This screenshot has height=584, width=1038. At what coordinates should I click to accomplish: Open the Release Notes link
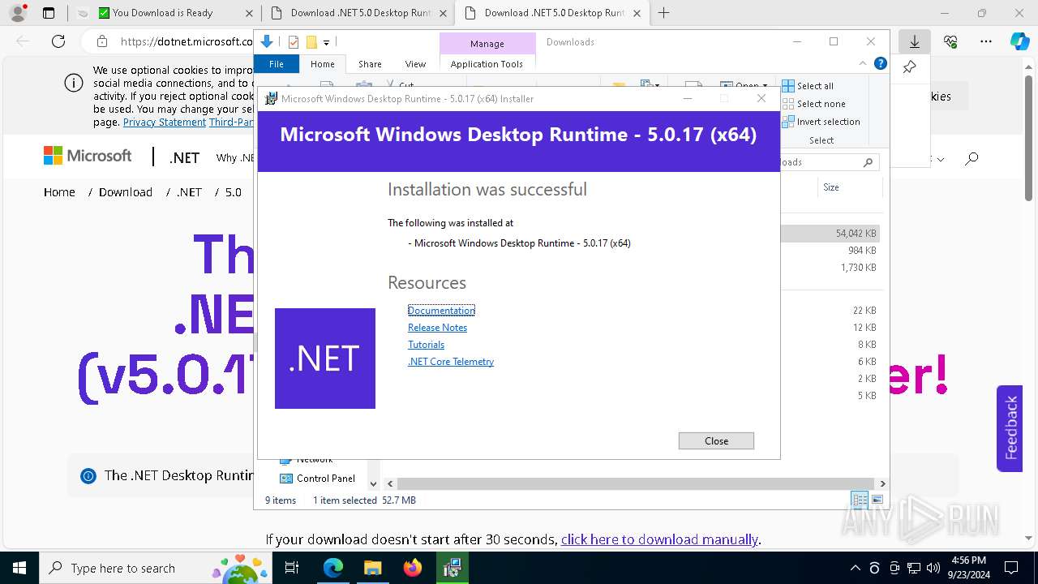437,328
